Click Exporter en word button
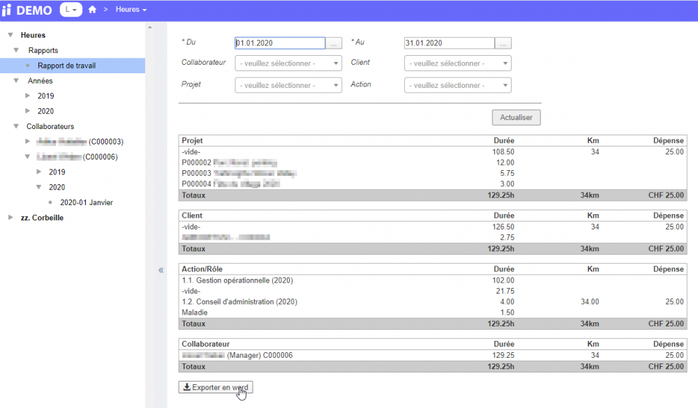The height and width of the screenshot is (408, 698). (x=215, y=387)
